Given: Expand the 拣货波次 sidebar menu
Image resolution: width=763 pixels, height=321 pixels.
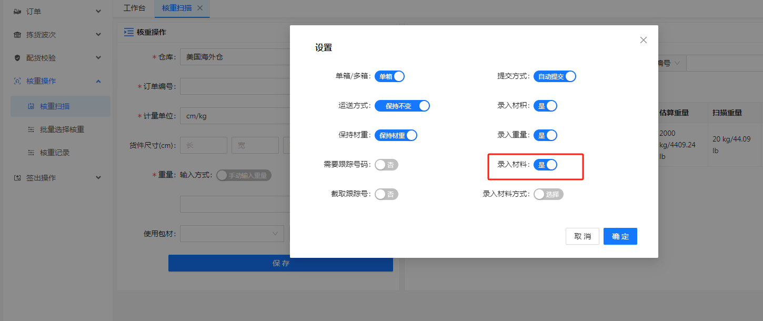Looking at the screenshot, I should (98, 34).
